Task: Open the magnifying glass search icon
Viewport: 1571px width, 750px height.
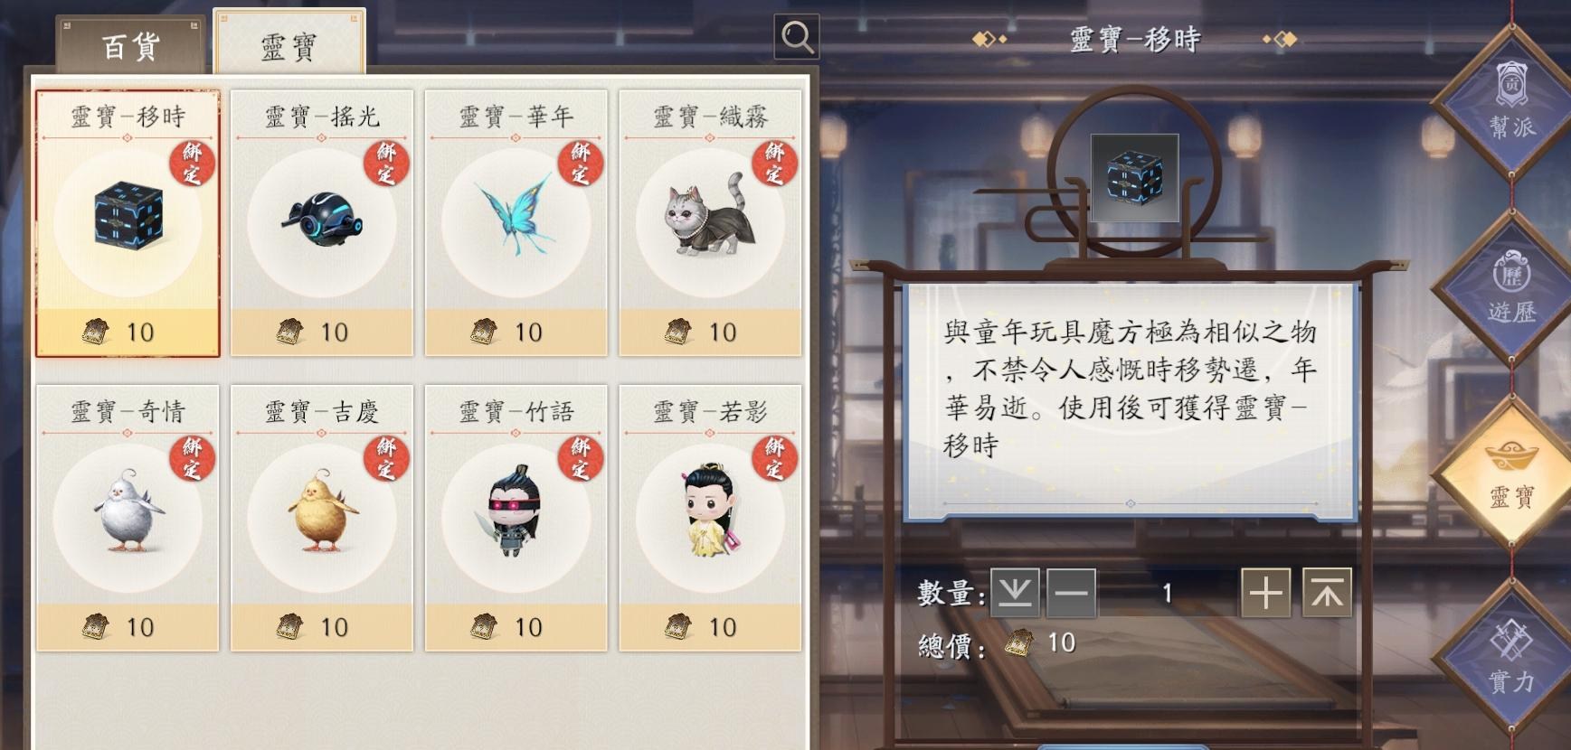Action: [797, 37]
